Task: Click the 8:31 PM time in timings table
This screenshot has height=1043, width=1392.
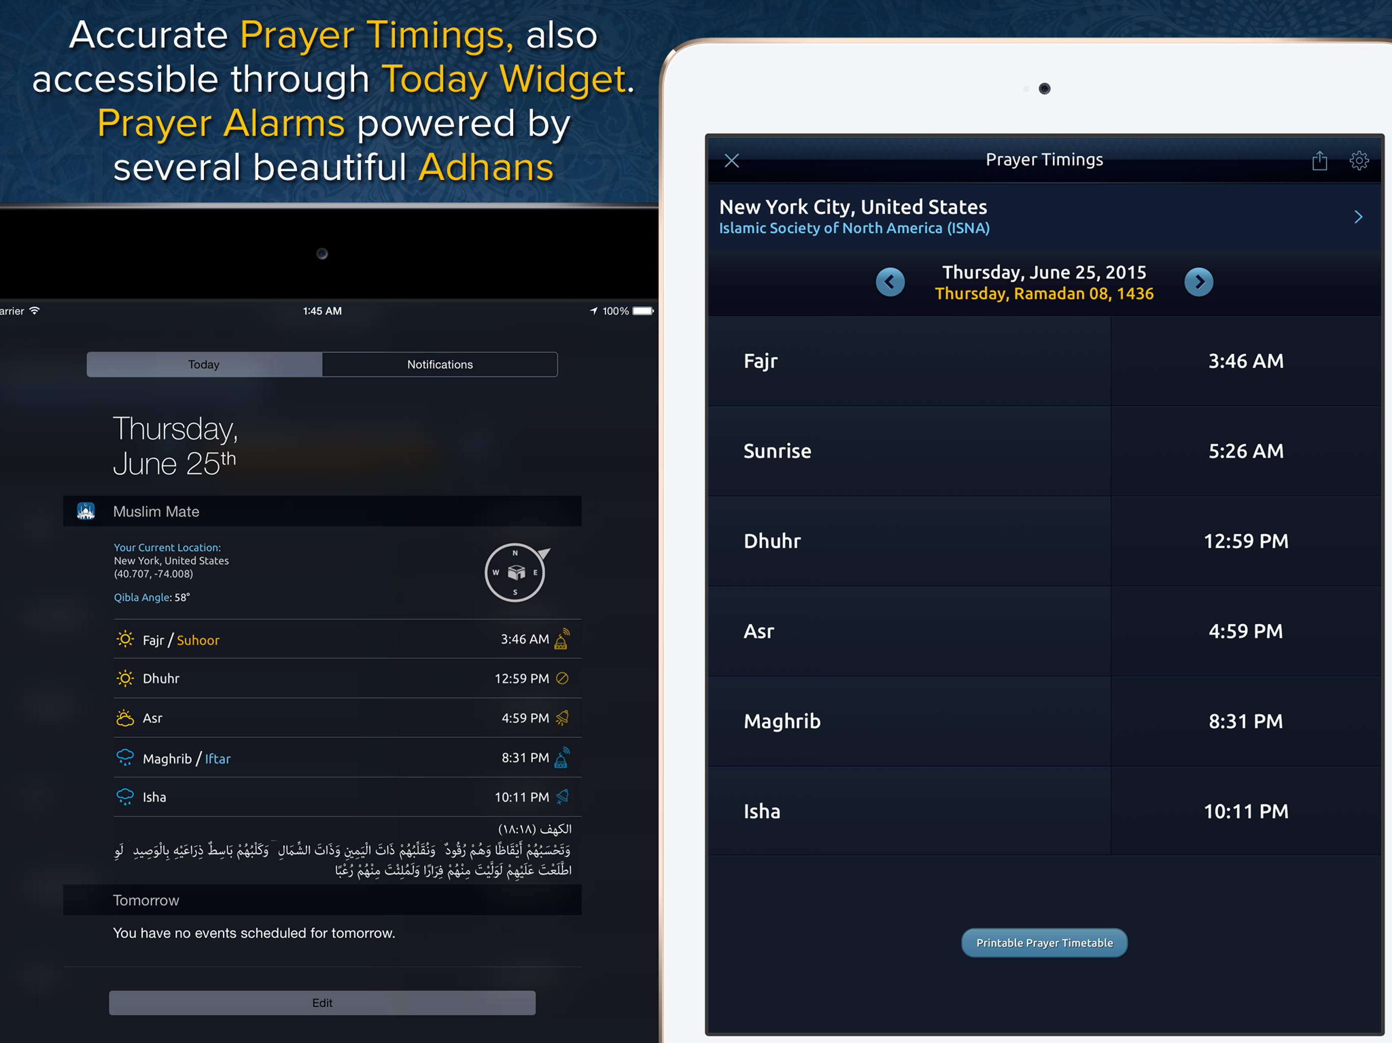Action: tap(1245, 721)
